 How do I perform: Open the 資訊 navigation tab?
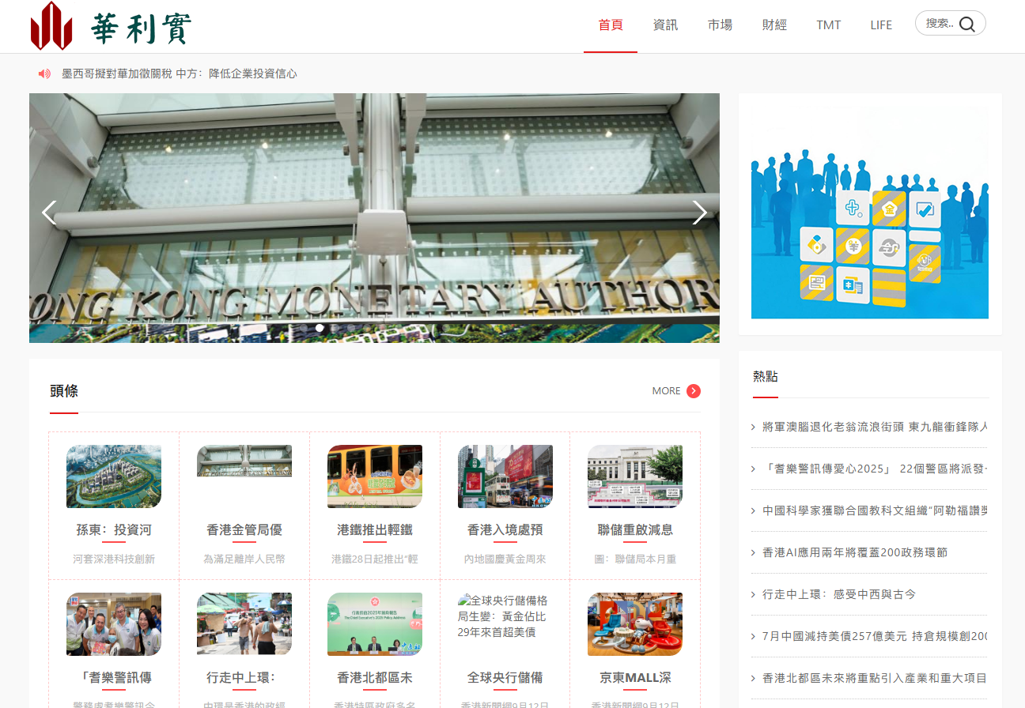(x=665, y=25)
